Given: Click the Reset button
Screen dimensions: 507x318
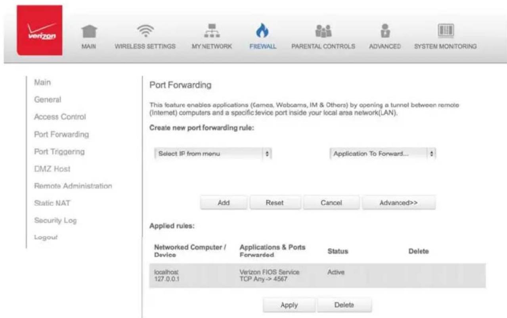Looking at the screenshot, I should (275, 203).
